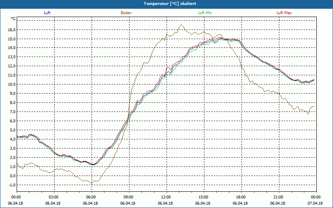The width and height of the screenshot is (333, 208).
Task: Click the '-1,0' y-axis value
Action: click(x=12, y=185)
